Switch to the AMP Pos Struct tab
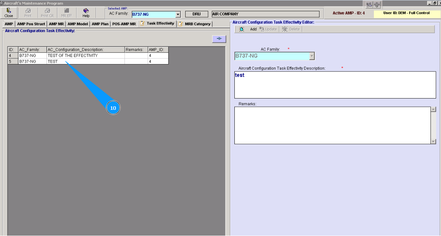Viewport: 441px width, 236px height. [31, 24]
